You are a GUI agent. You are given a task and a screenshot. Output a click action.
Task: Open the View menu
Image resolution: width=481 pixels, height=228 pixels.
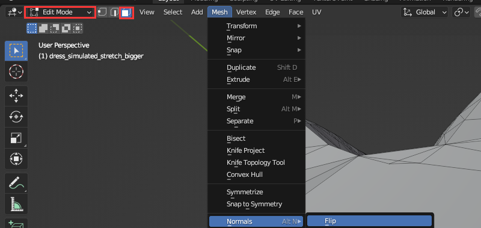click(147, 12)
